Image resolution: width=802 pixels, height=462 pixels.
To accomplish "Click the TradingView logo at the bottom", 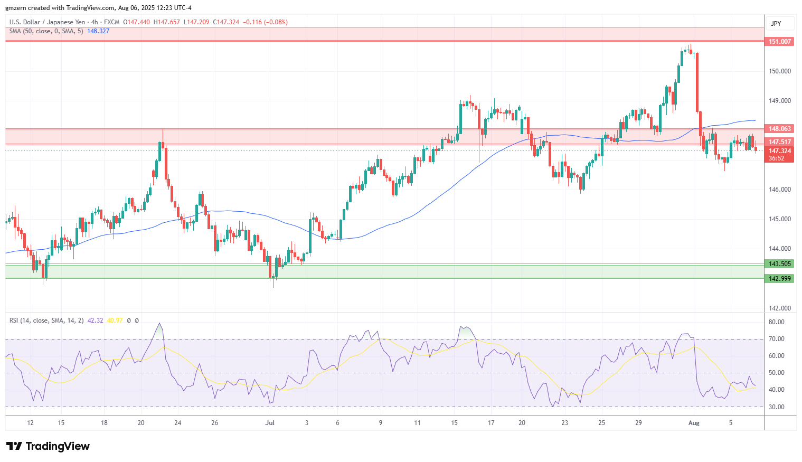I will [48, 446].
